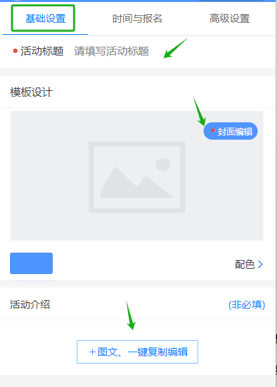Image resolution: width=277 pixels, height=387 pixels.
Task: Expand the 配色 chevron arrow
Action: click(x=260, y=264)
